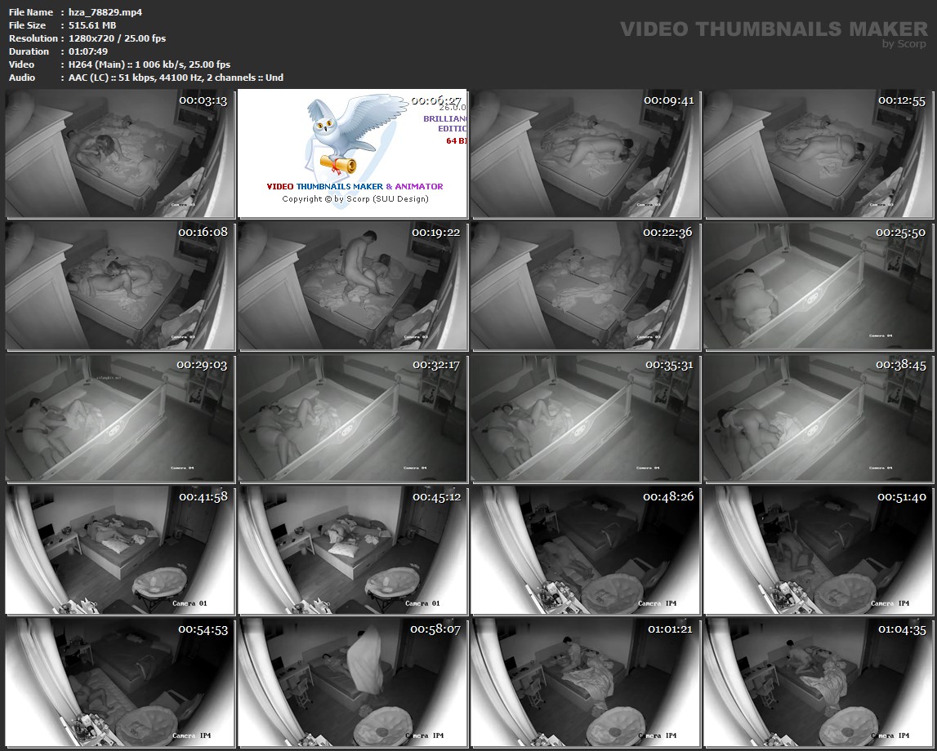Click the 01:01:21 timestamp label
This screenshot has height=751, width=937.
tap(670, 629)
